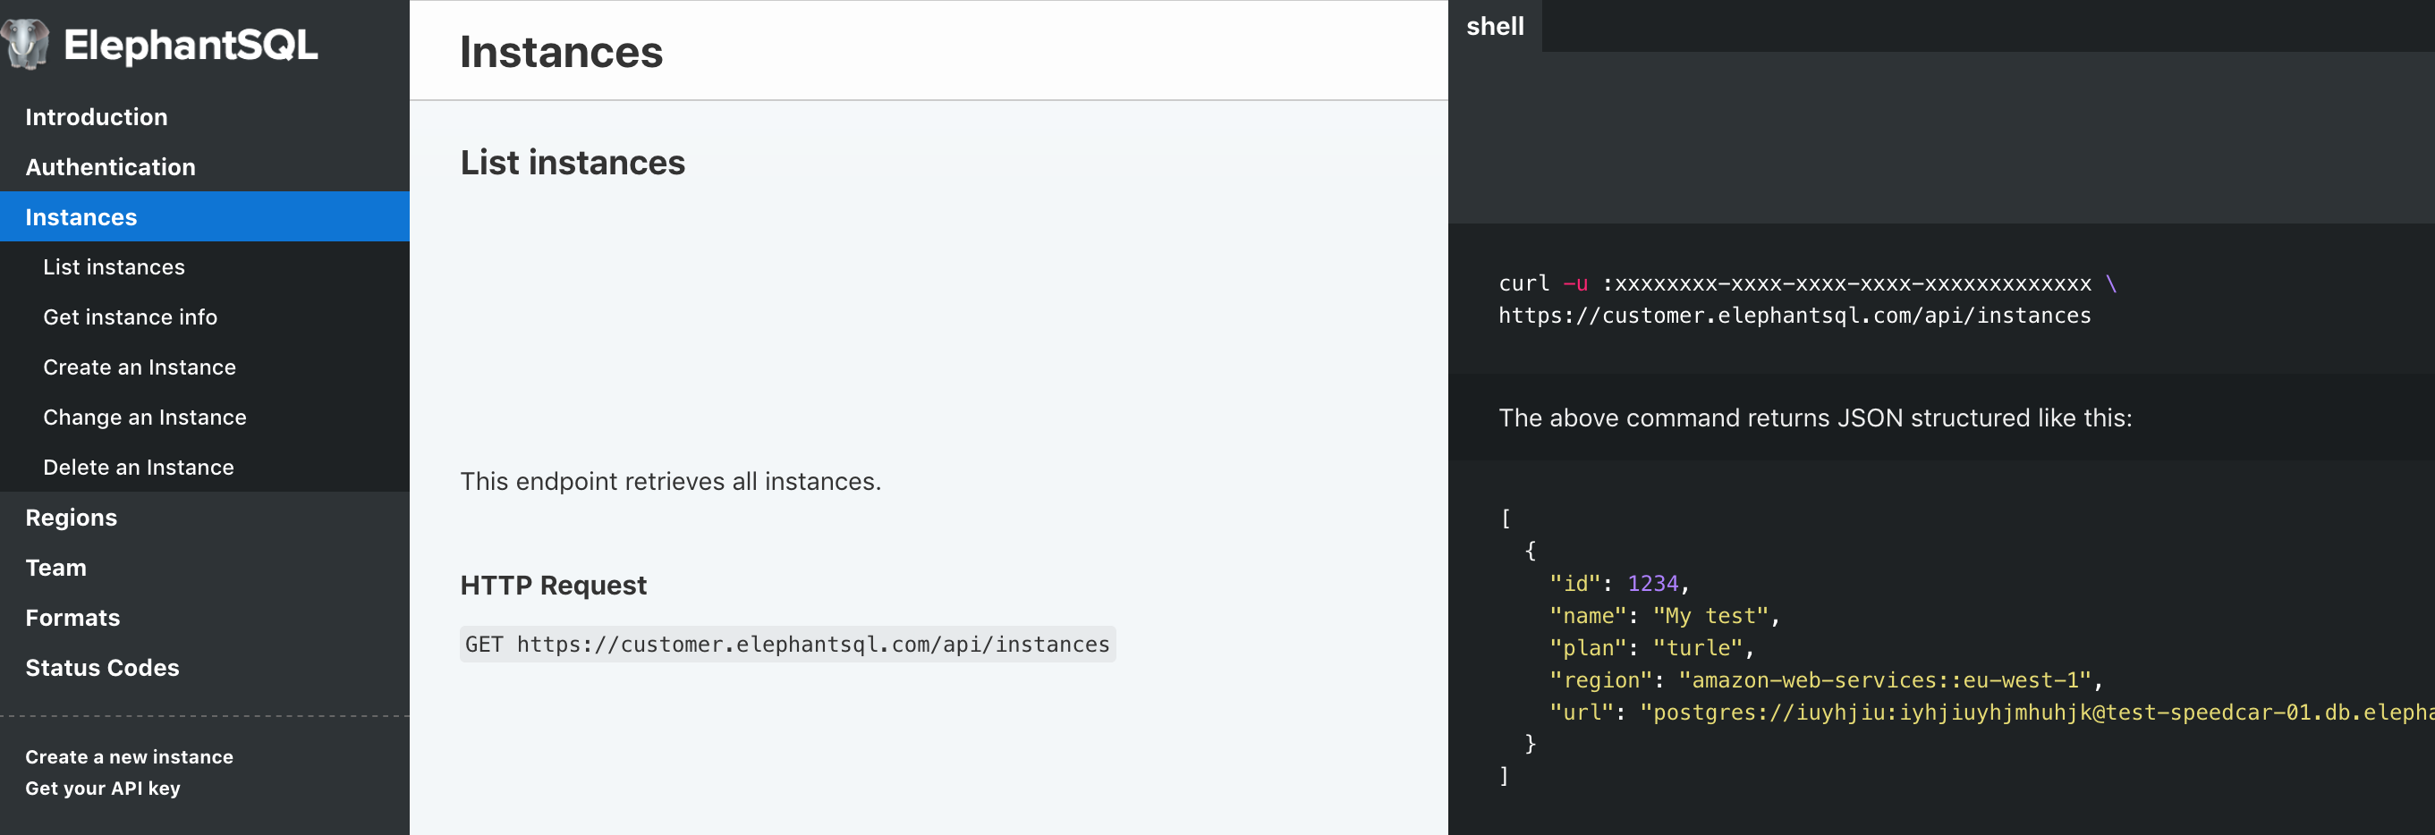
Task: Follow the Get your API key link
Action: (102, 788)
